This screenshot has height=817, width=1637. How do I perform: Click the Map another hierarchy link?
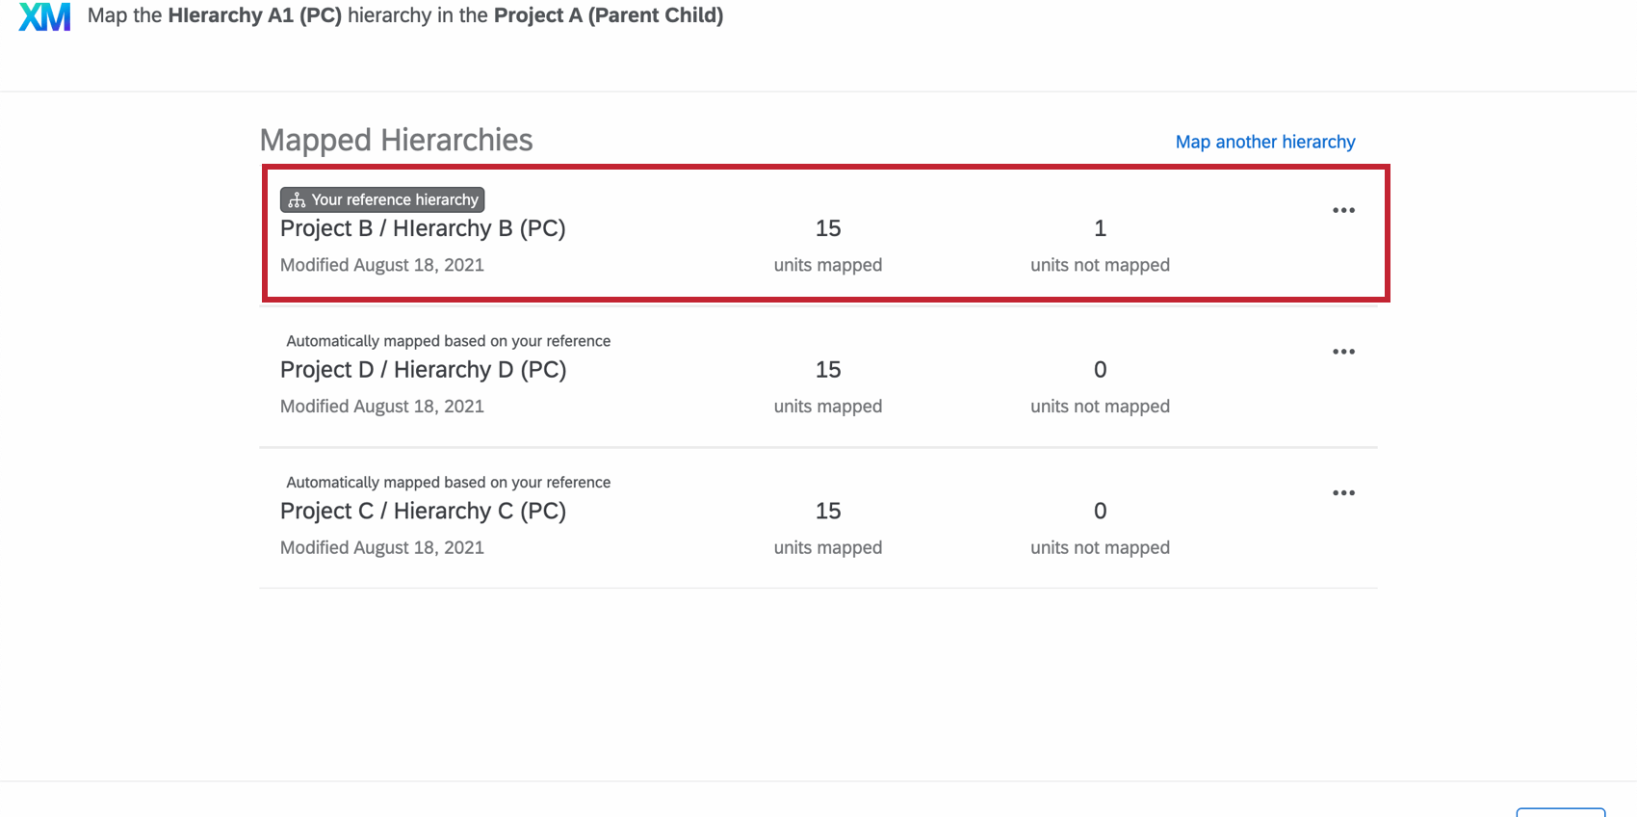(1264, 142)
